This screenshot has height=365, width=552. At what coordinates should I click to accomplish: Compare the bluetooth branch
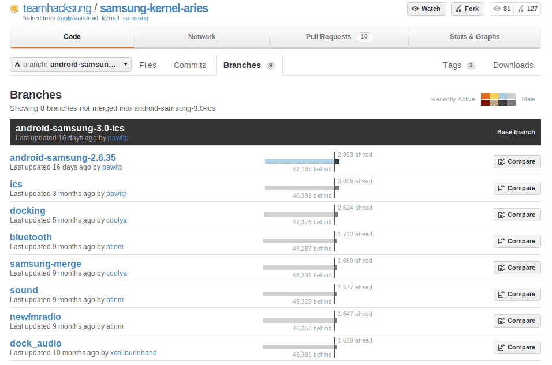[x=517, y=241]
